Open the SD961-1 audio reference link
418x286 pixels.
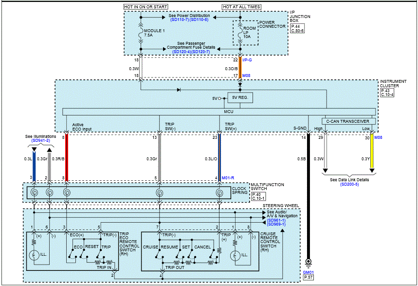tap(276, 221)
